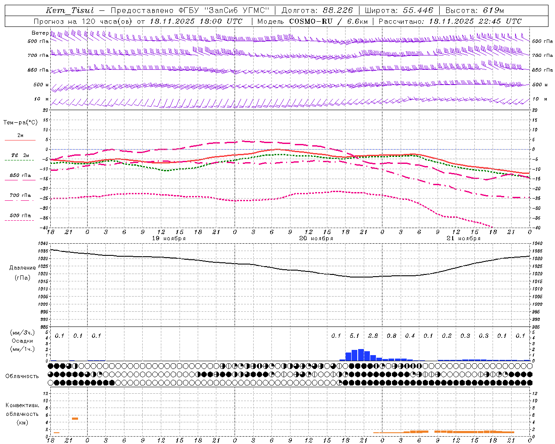Click the Осадки precipitation label
Screen dimensions: 555x444
click(x=23, y=341)
